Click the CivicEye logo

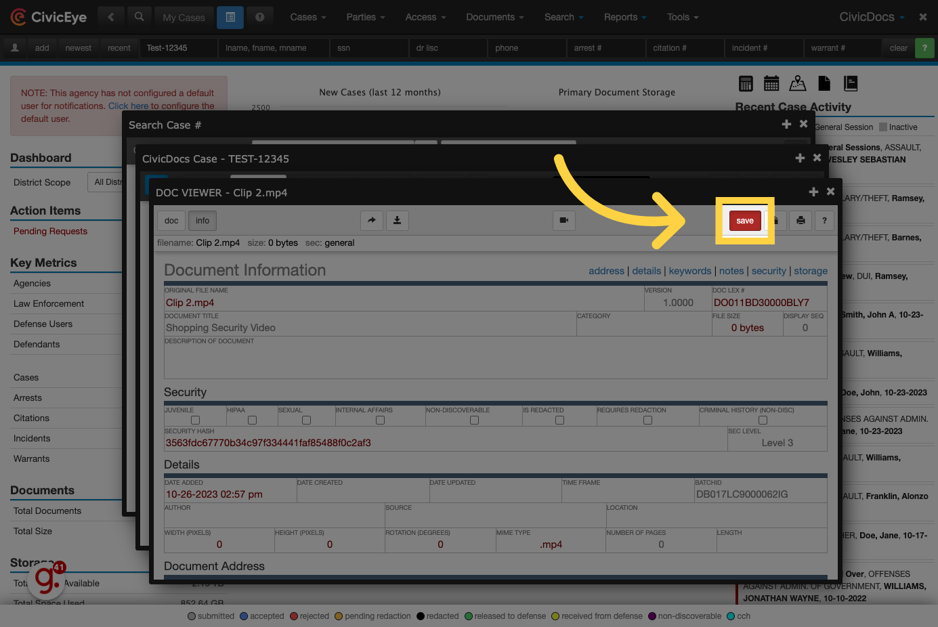(x=49, y=17)
